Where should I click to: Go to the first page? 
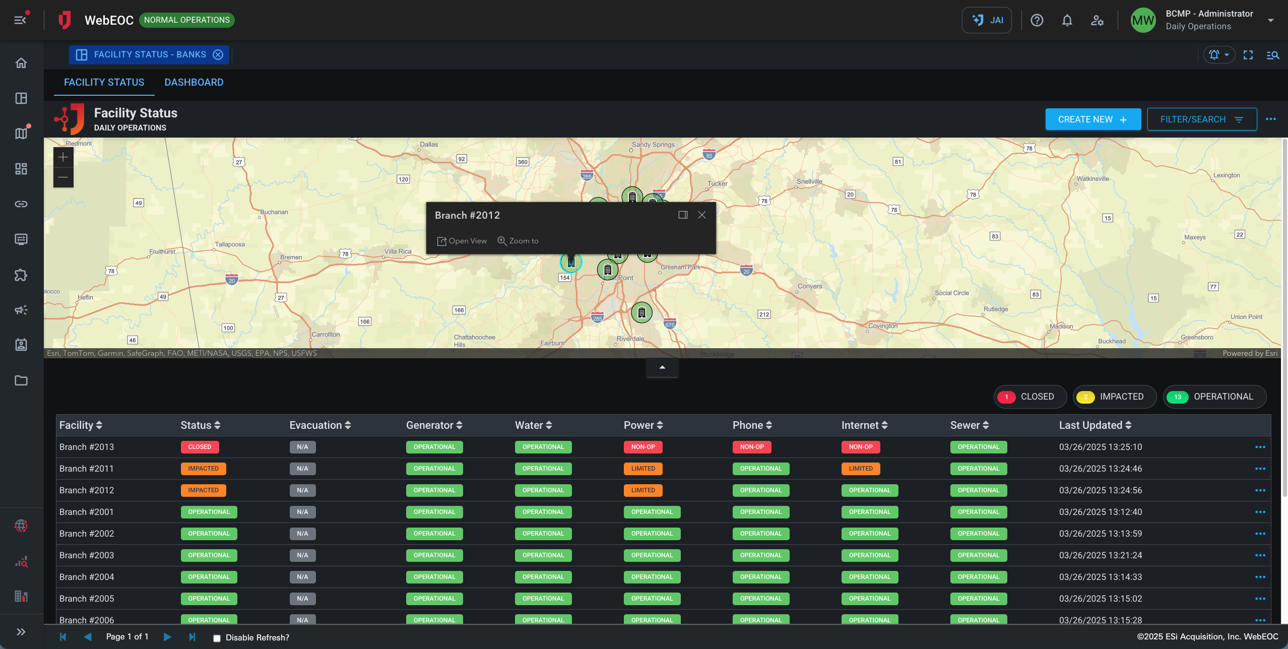click(x=63, y=637)
